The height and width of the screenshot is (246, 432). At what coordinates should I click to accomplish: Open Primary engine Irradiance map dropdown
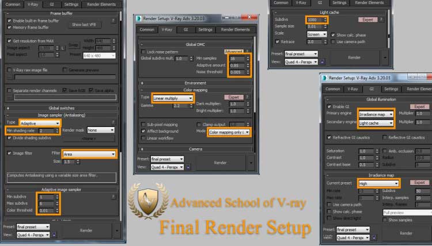376,114
